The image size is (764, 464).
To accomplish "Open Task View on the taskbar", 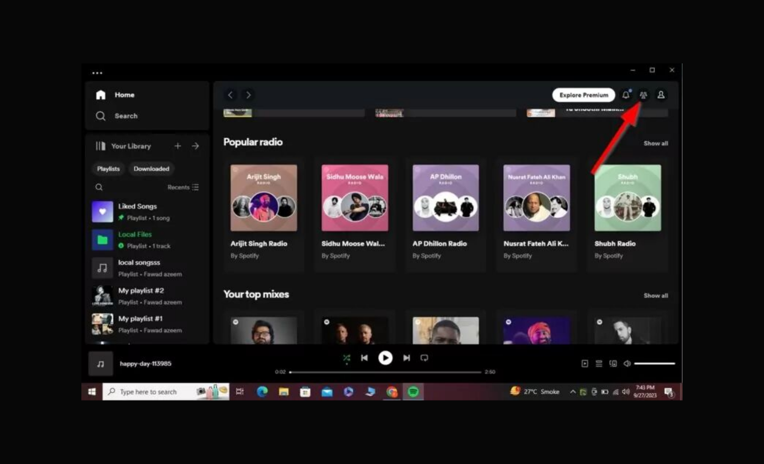I will pyautogui.click(x=240, y=392).
